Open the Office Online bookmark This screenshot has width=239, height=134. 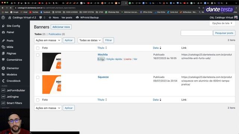click(146, 12)
